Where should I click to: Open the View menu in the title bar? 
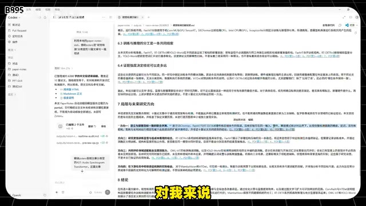(x=48, y=10)
